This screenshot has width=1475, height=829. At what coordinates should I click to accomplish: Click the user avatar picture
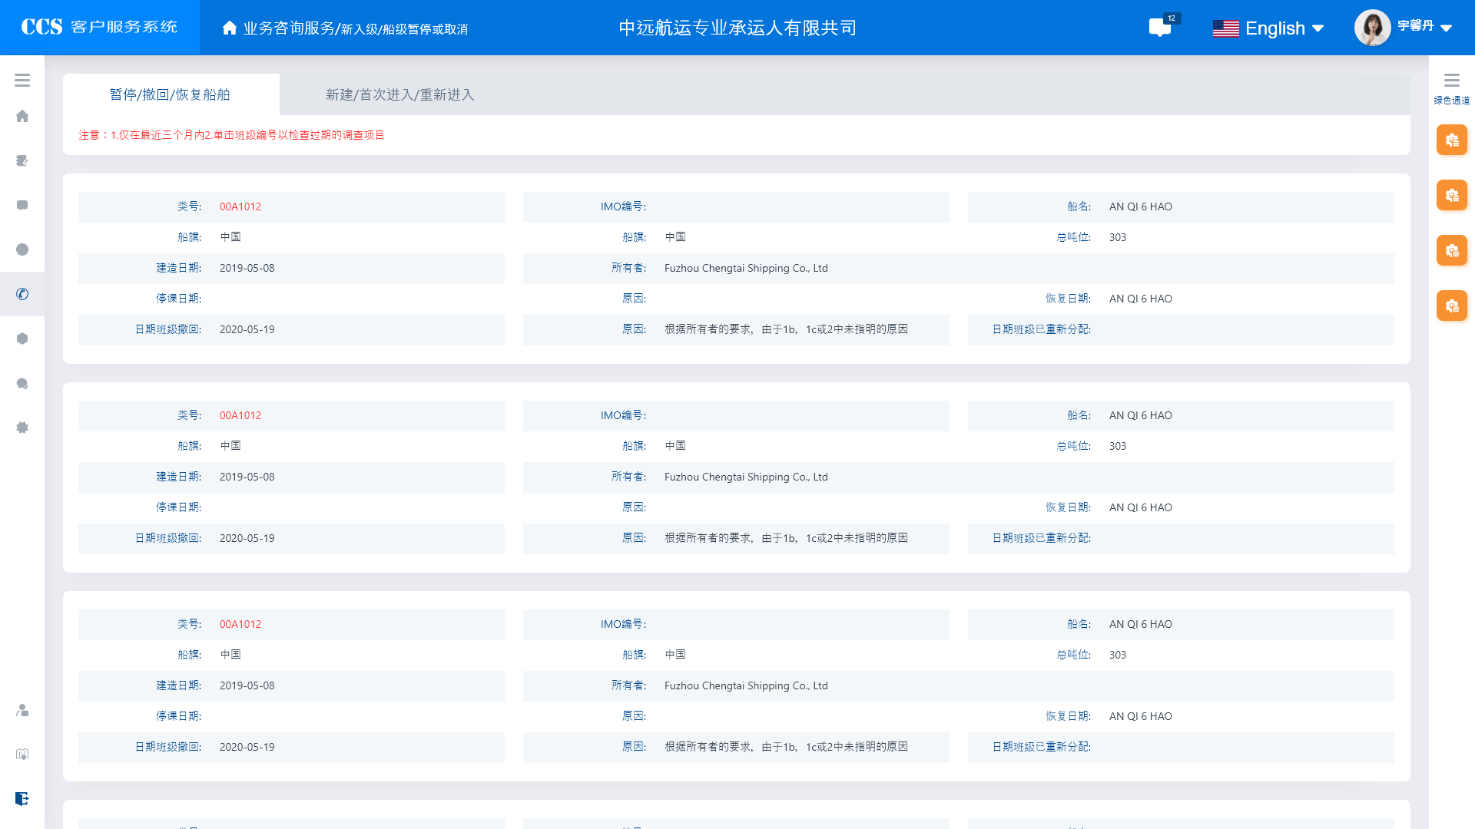(1372, 28)
